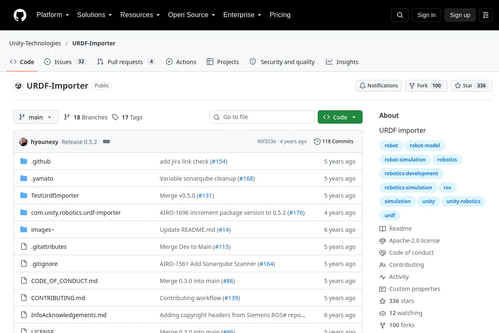The height and width of the screenshot is (333, 499).
Task: Open the Actions tab
Action: tap(181, 62)
